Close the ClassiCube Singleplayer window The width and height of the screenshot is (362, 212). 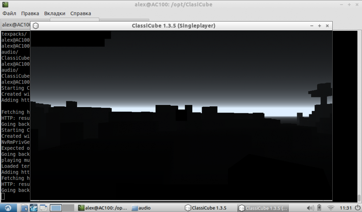point(327,26)
